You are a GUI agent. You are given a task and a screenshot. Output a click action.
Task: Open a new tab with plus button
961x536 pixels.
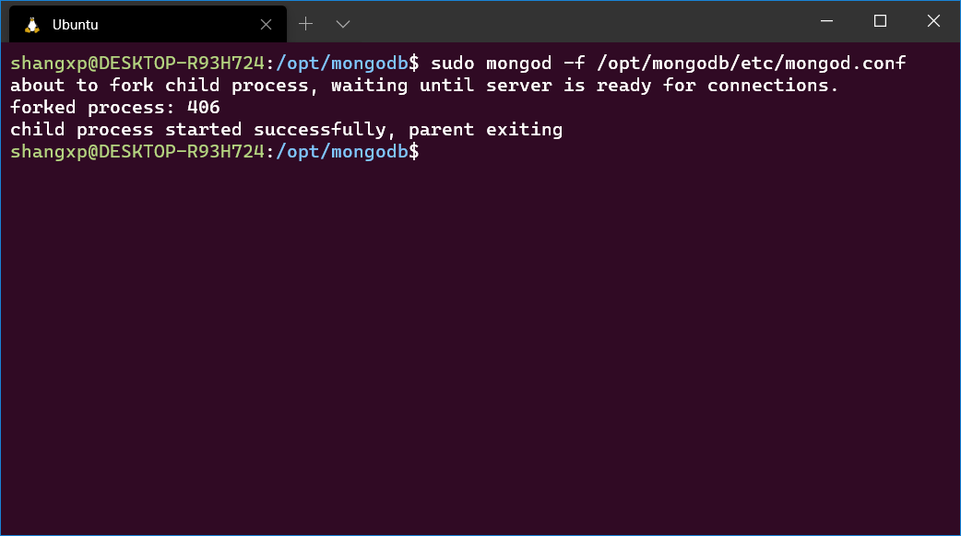[306, 24]
